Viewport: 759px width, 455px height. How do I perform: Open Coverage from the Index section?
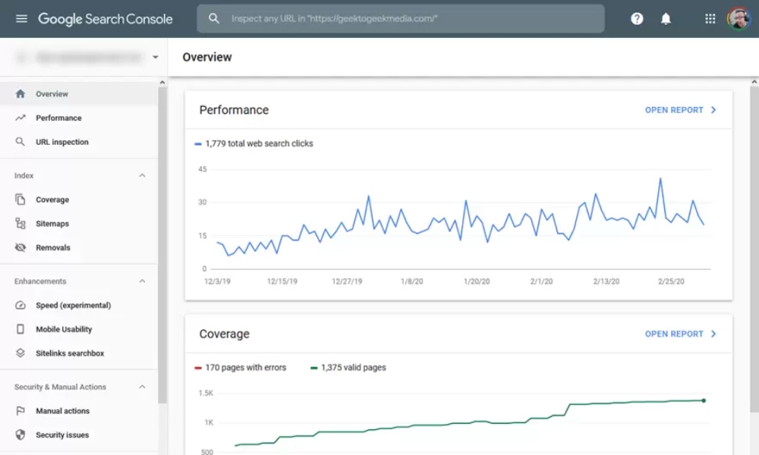click(x=78, y=199)
